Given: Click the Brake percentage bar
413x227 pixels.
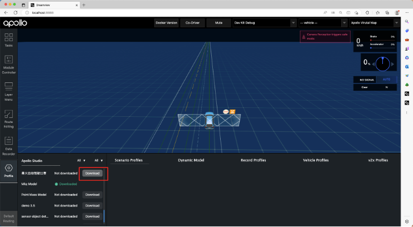Looking at the screenshot, I should pyautogui.click(x=382, y=40).
